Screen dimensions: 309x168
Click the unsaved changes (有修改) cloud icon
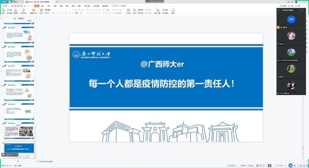click(281, 6)
